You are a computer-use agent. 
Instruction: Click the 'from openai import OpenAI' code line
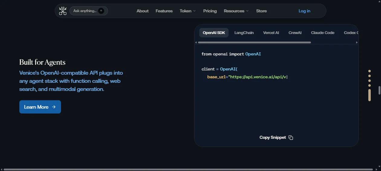231,54
